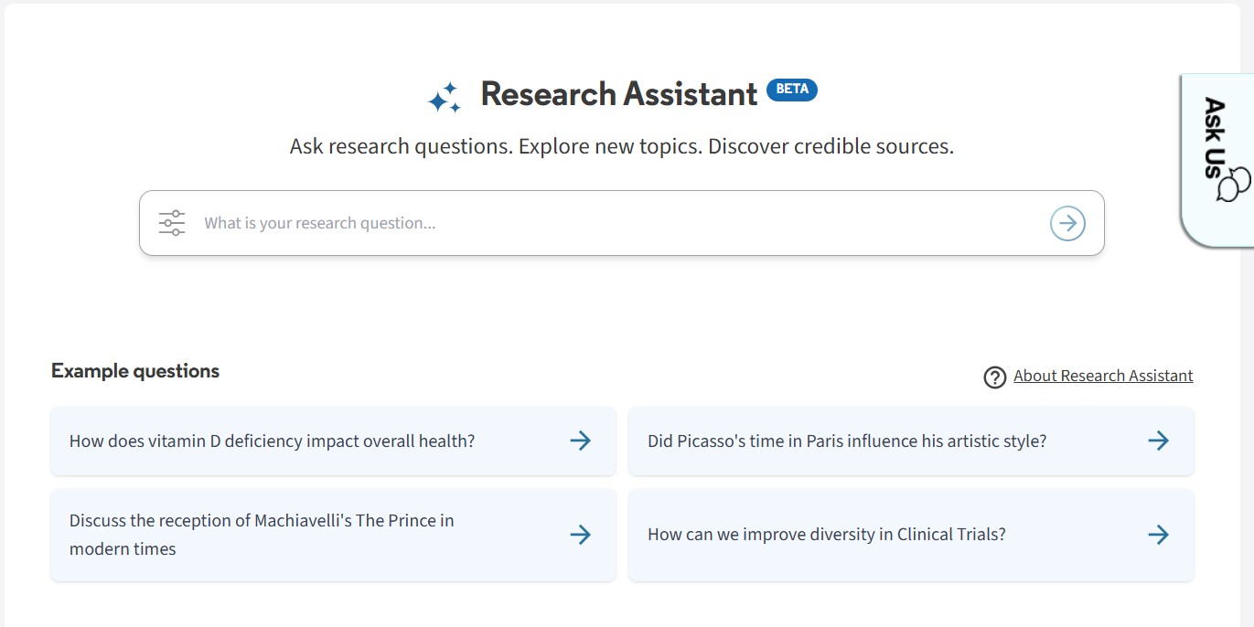This screenshot has height=627, width=1254.
Task: Click the arrow on the Clinical Trials card
Action: [1158, 534]
